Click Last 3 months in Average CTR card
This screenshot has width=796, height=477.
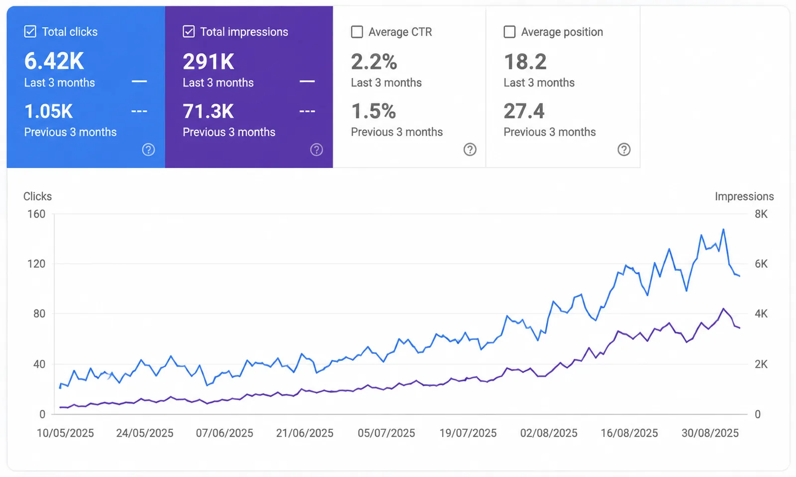tap(386, 82)
